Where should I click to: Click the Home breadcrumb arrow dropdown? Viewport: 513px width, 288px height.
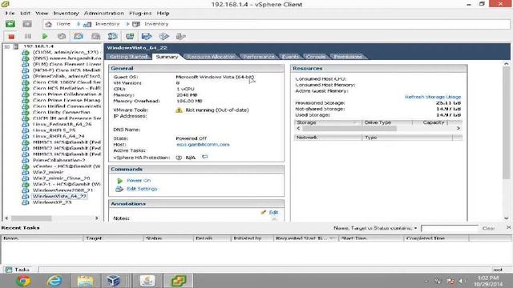(x=79, y=24)
